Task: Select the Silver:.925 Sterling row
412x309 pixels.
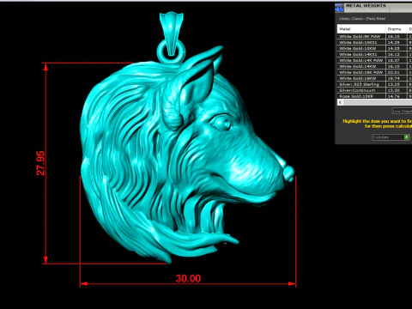Action: (374, 84)
